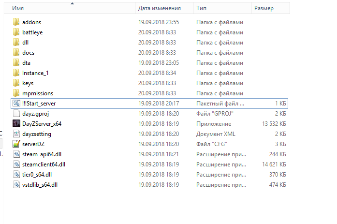Click the steam_api64.dll file icon
Viewport: 337px width, 224px height.
16,154
